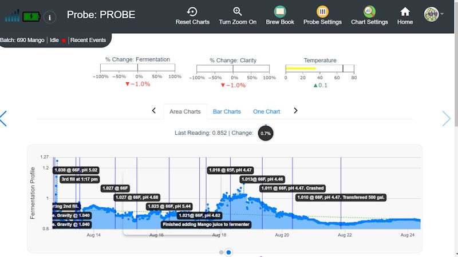Switch to the One Chart tab

pyautogui.click(x=266, y=111)
